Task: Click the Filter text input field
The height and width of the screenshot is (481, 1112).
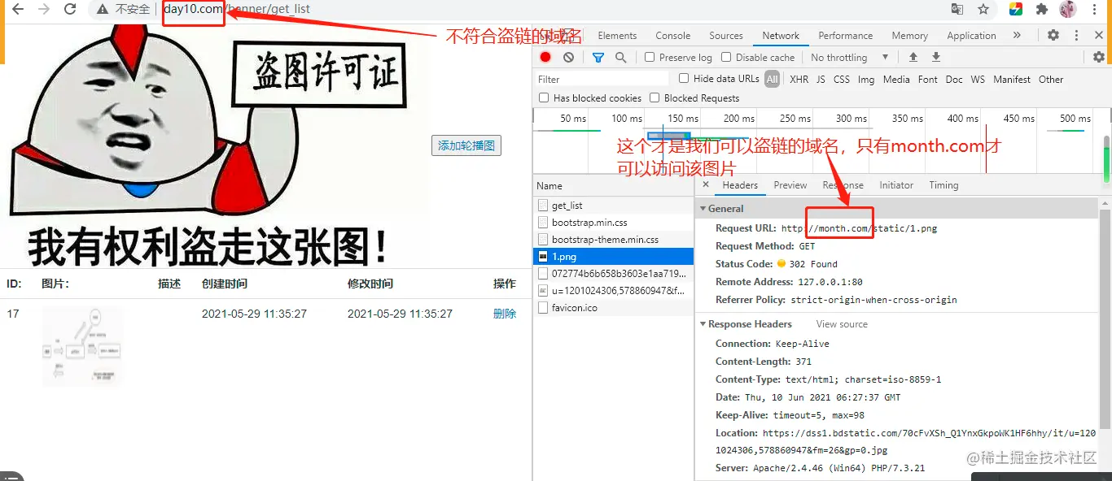Action: click(601, 80)
